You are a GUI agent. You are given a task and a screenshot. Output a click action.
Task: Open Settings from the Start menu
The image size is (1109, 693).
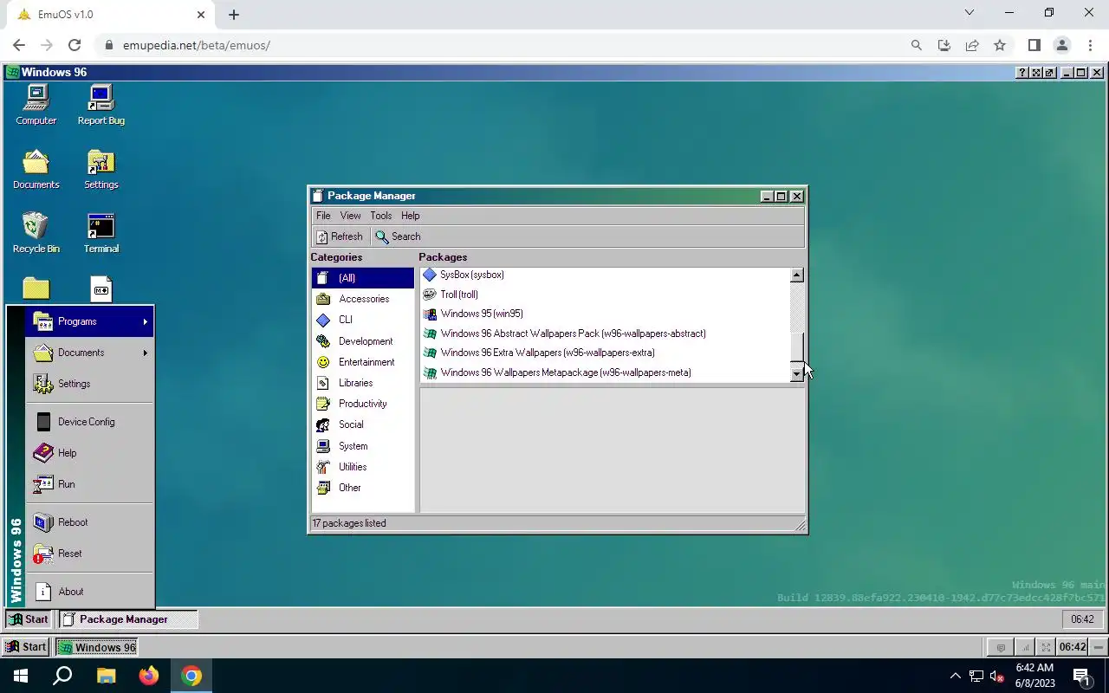(90, 384)
